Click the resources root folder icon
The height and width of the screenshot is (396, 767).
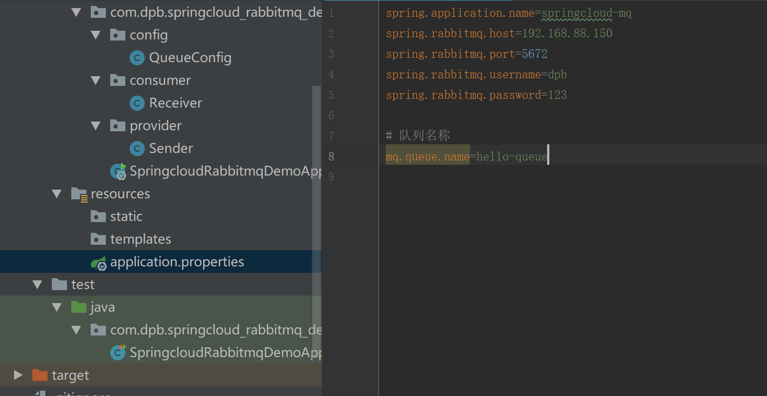pyautogui.click(x=79, y=194)
